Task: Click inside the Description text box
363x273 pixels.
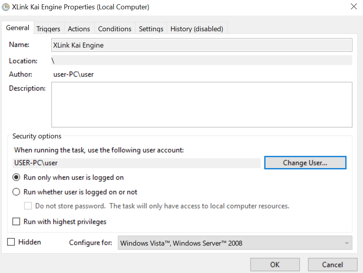Action: click(x=202, y=104)
